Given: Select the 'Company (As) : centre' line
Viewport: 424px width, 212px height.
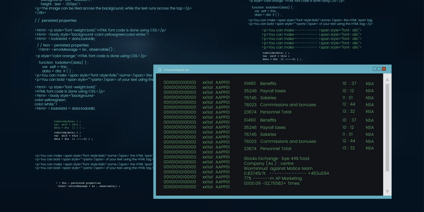Looking at the screenshot, I should (269, 163).
